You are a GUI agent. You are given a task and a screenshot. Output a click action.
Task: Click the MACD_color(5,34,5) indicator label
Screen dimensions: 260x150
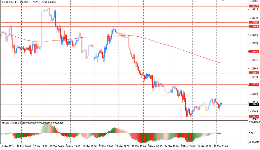point(12,123)
